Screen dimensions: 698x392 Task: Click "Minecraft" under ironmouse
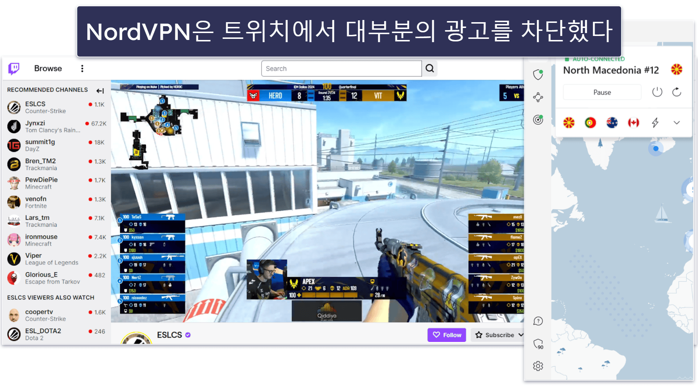(39, 244)
